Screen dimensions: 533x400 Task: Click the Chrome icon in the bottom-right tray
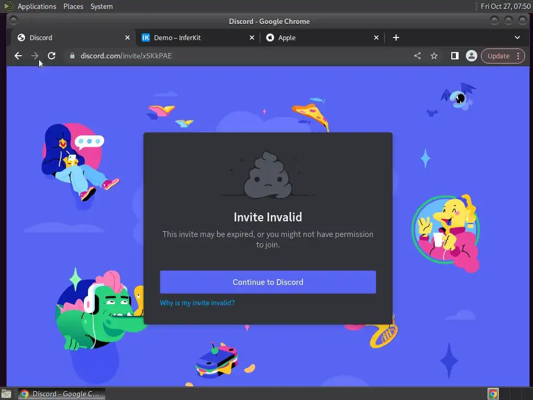[x=493, y=394]
